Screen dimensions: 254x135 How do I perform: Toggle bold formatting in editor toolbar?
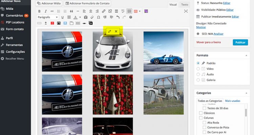[40, 11]
